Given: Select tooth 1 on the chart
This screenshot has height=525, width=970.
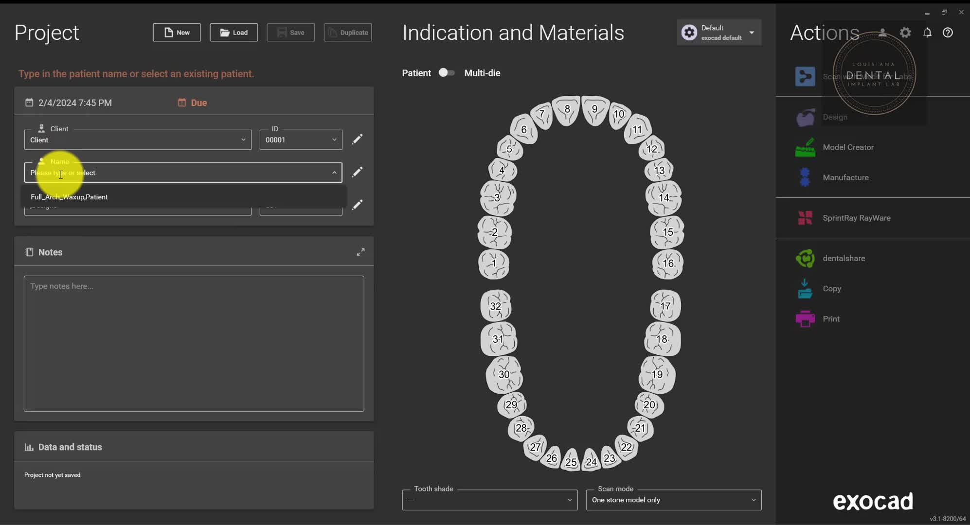Looking at the screenshot, I should tap(494, 263).
